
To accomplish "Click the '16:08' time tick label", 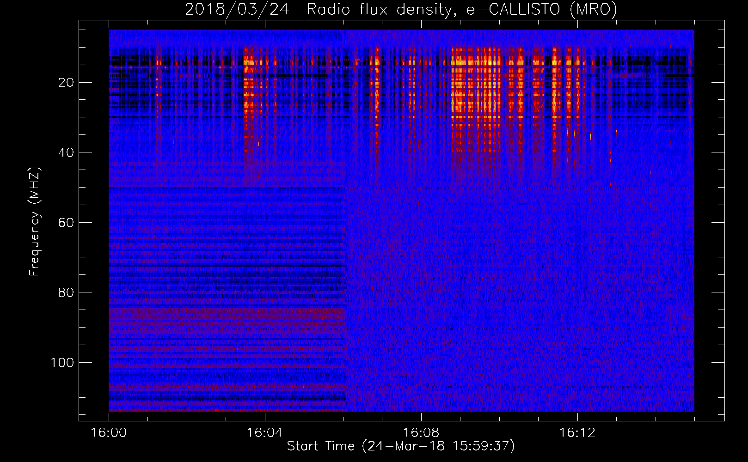I will point(421,432).
